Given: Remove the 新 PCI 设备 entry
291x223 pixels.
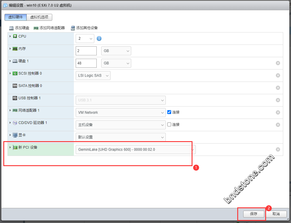Looking at the screenshot, I should click(x=278, y=149).
